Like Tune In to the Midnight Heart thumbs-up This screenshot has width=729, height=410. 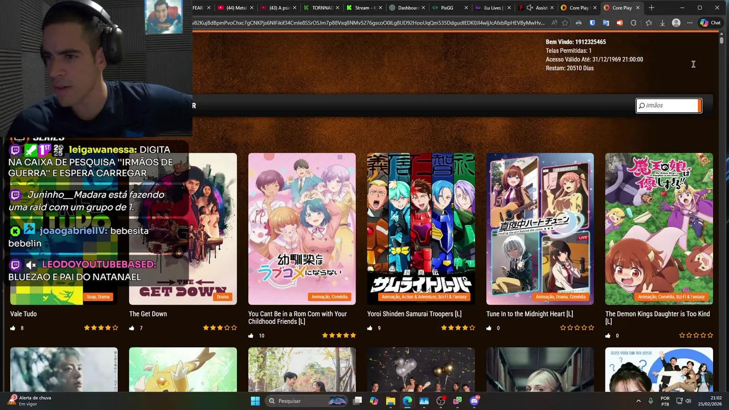[489, 328]
